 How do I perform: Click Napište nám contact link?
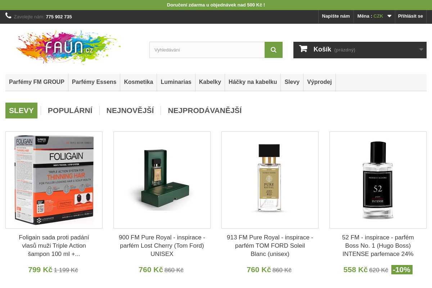click(x=336, y=16)
